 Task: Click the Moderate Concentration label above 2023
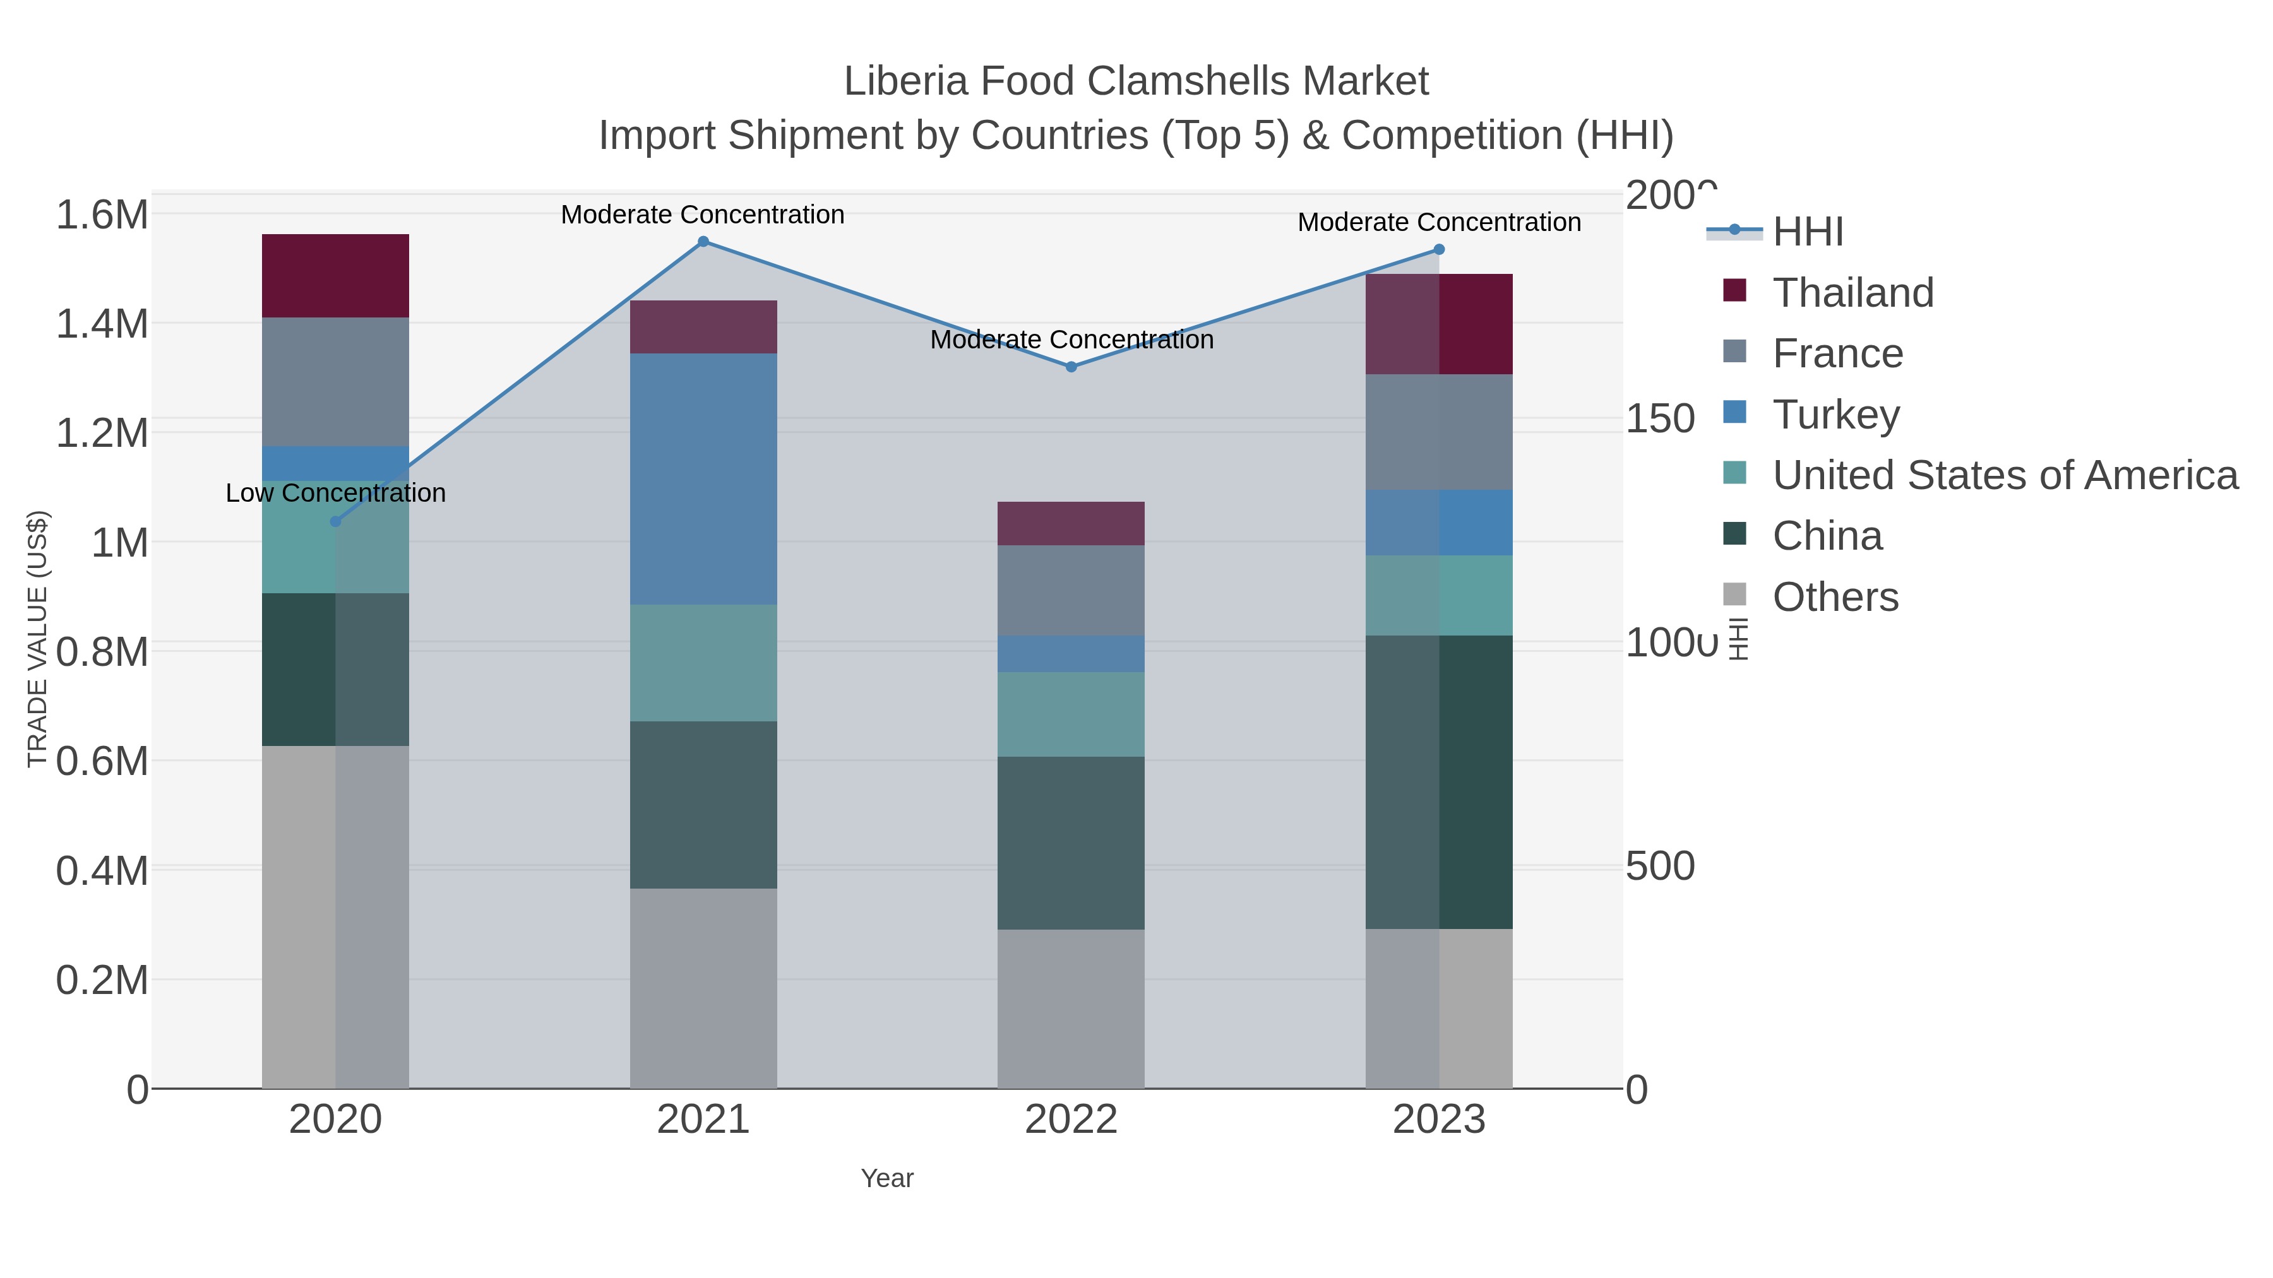coord(1439,222)
